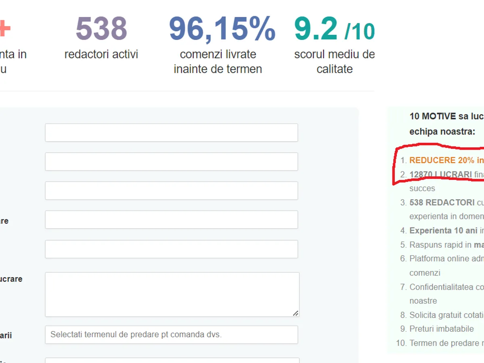Click the second empty form text field

171,162
